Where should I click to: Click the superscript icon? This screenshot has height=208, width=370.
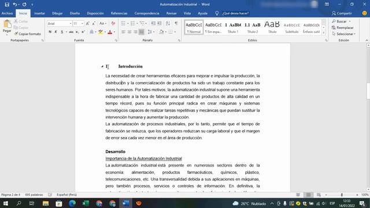(83, 32)
